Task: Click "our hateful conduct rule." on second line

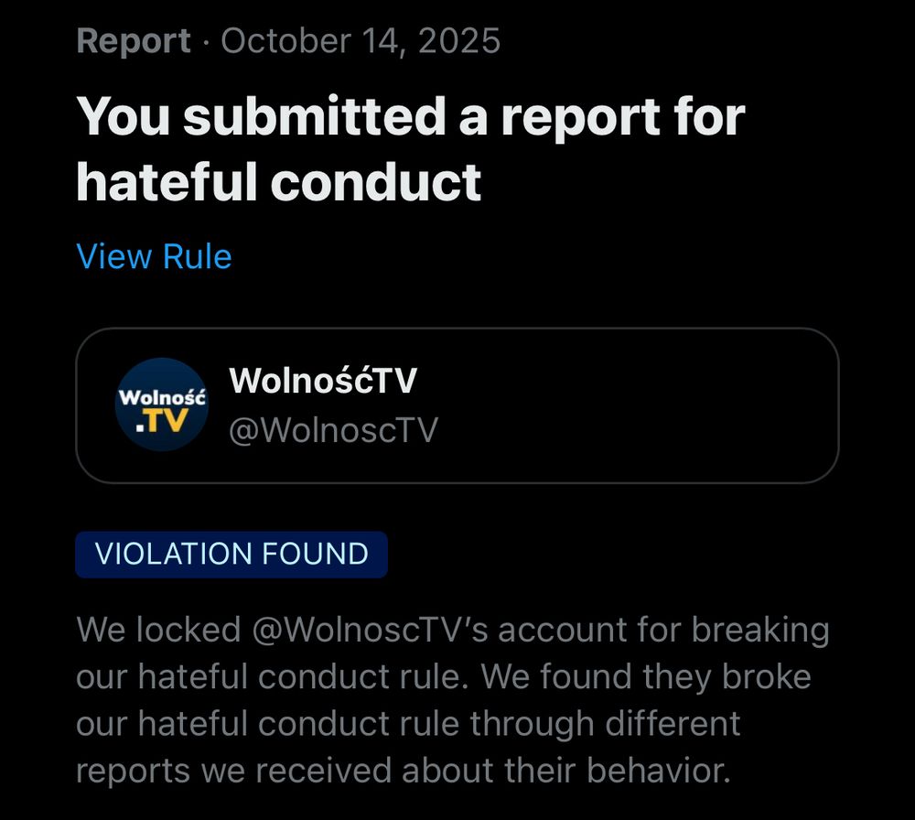Action: pos(274,677)
